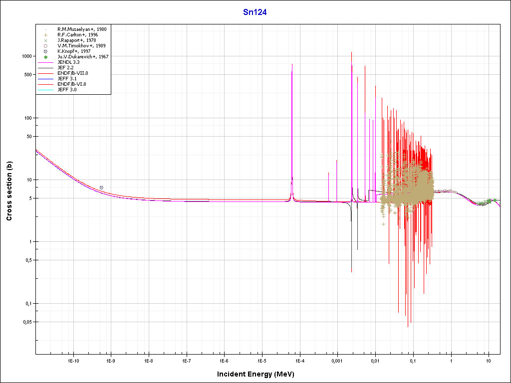Click the crossed-box marker for K.Knopf+, 1997
The height and width of the screenshot is (383, 511).
[x=45, y=51]
